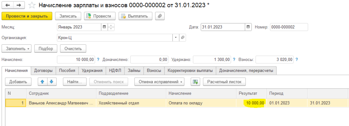The width and height of the screenshot is (349, 126).
Task: Click the Подбор button
Action: (x=46, y=49)
